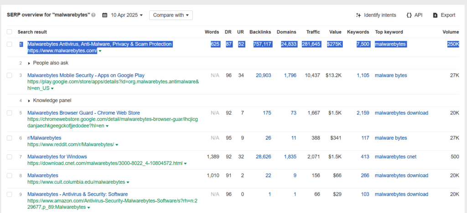Select the r/Malwarebytes row checkbox
The height and width of the screenshot is (213, 467).
[10, 138]
